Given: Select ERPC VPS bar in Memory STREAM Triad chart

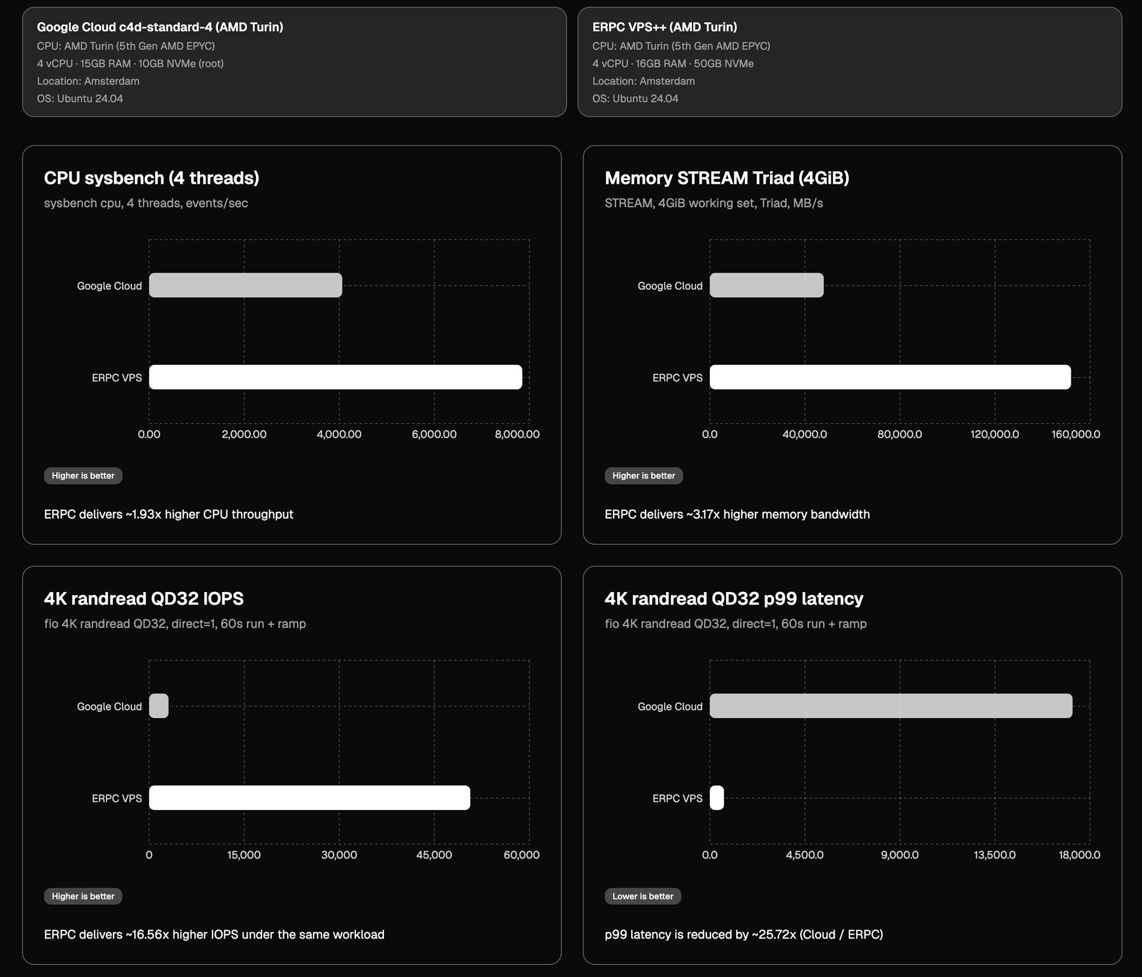Looking at the screenshot, I should point(890,377).
